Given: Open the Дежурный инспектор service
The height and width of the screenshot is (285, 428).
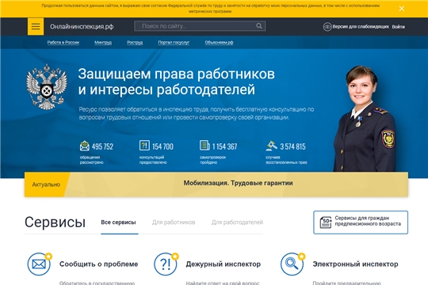Looking at the screenshot, I should tap(224, 264).
